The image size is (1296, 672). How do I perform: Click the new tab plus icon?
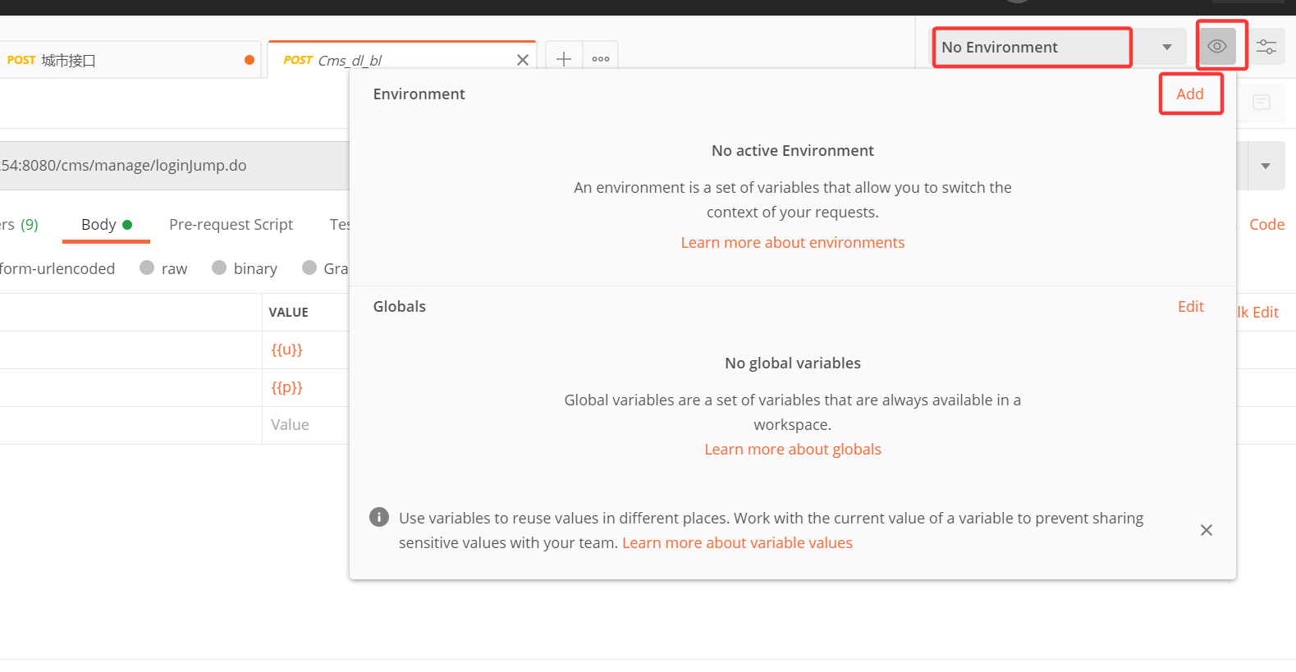pyautogui.click(x=564, y=59)
